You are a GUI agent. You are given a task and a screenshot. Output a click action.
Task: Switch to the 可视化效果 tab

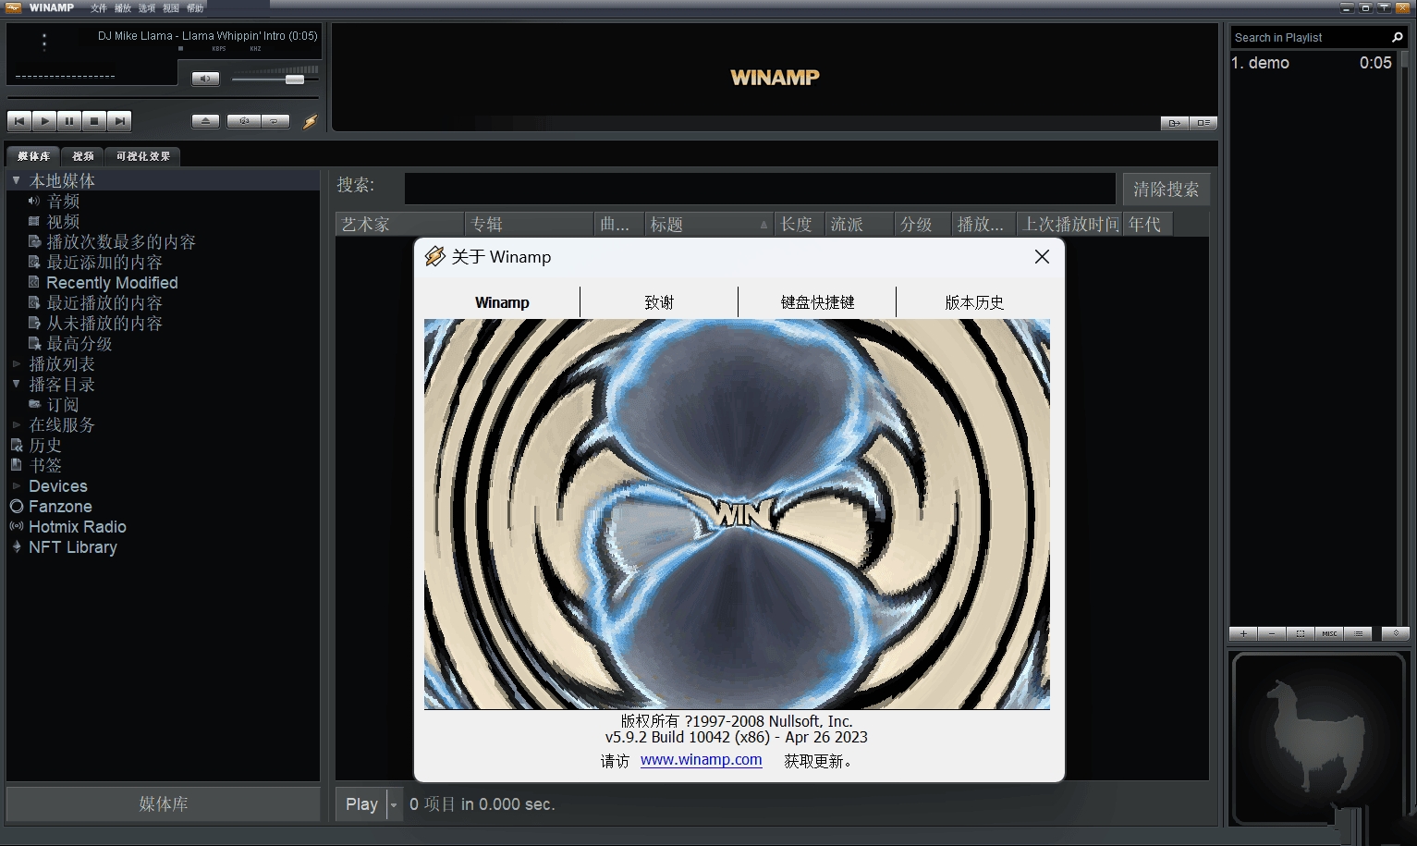[x=143, y=156]
